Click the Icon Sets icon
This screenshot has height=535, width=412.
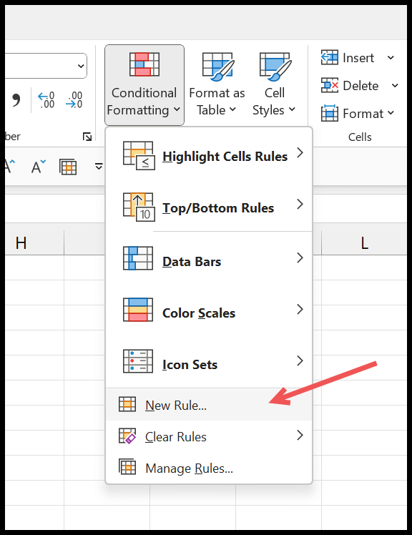[x=138, y=361]
